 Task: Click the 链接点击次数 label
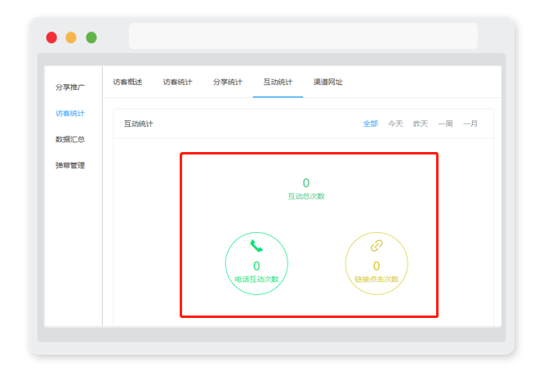[x=376, y=279]
